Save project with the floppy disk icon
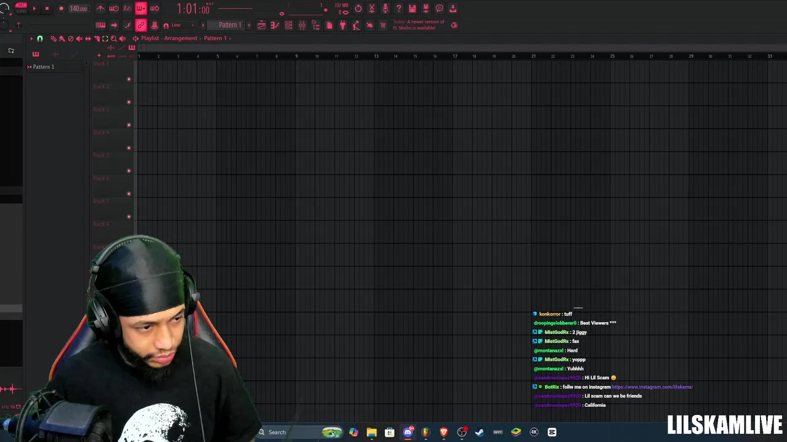The height and width of the screenshot is (442, 787). [x=413, y=9]
